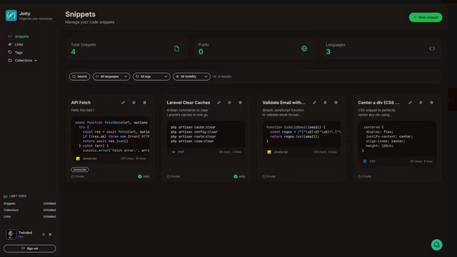Edit the Validate Email snippet

pyautogui.click(x=314, y=103)
